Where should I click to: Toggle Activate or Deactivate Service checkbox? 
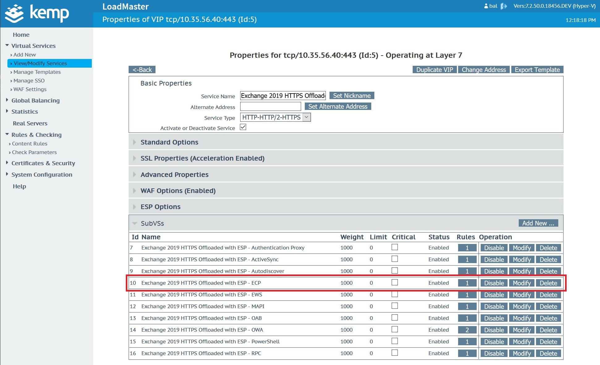(243, 127)
